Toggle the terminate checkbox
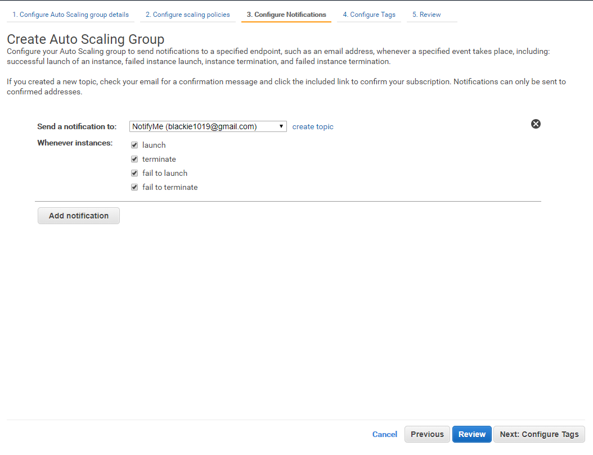Screen dimensions: 593x455 134,159
